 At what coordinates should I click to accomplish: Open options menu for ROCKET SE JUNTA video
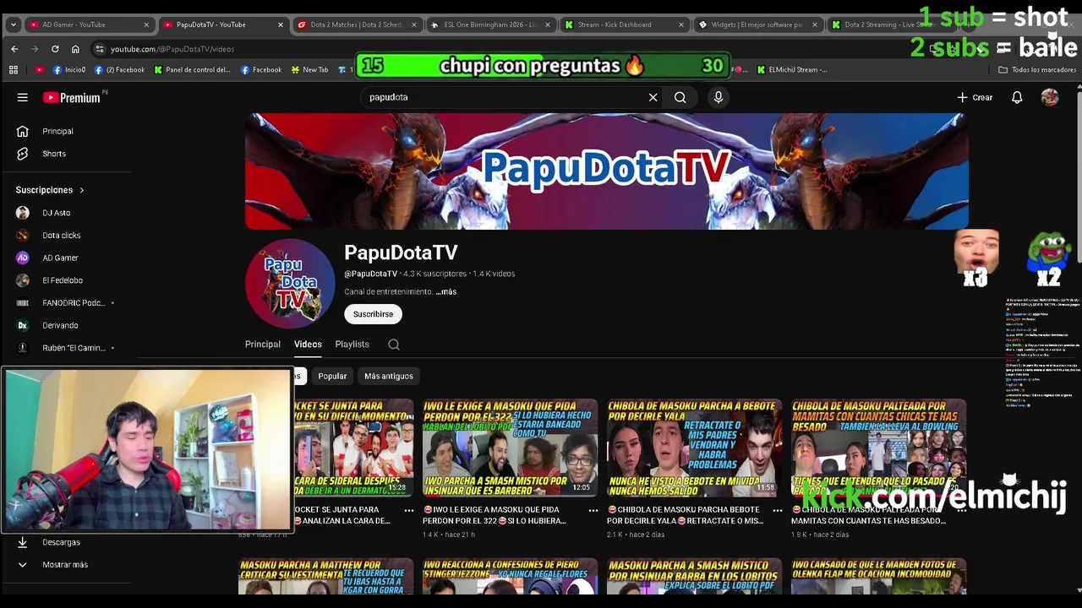(409, 510)
